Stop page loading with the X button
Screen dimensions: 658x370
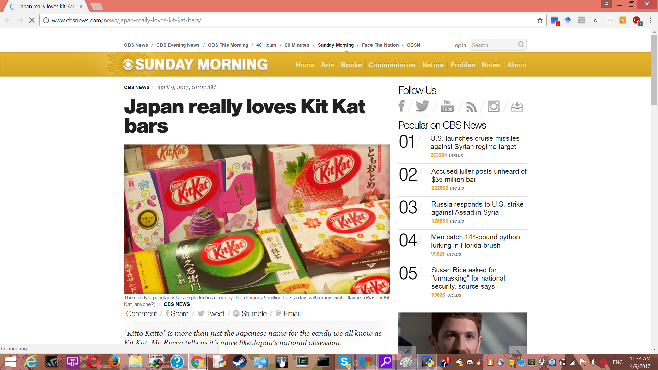(32, 20)
